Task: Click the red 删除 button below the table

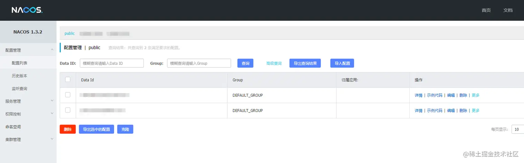Action: pos(68,129)
